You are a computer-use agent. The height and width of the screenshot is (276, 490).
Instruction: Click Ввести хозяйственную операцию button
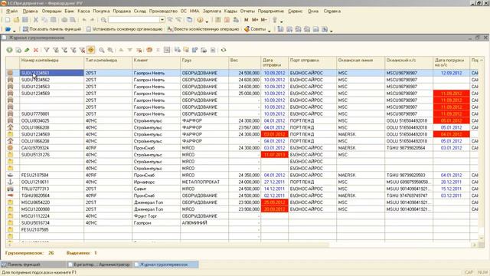[x=203, y=29]
